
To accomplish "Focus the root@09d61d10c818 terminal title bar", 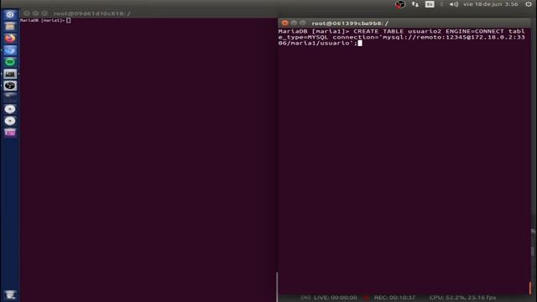I will 149,13.
